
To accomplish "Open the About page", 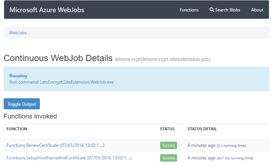I will [257, 10].
